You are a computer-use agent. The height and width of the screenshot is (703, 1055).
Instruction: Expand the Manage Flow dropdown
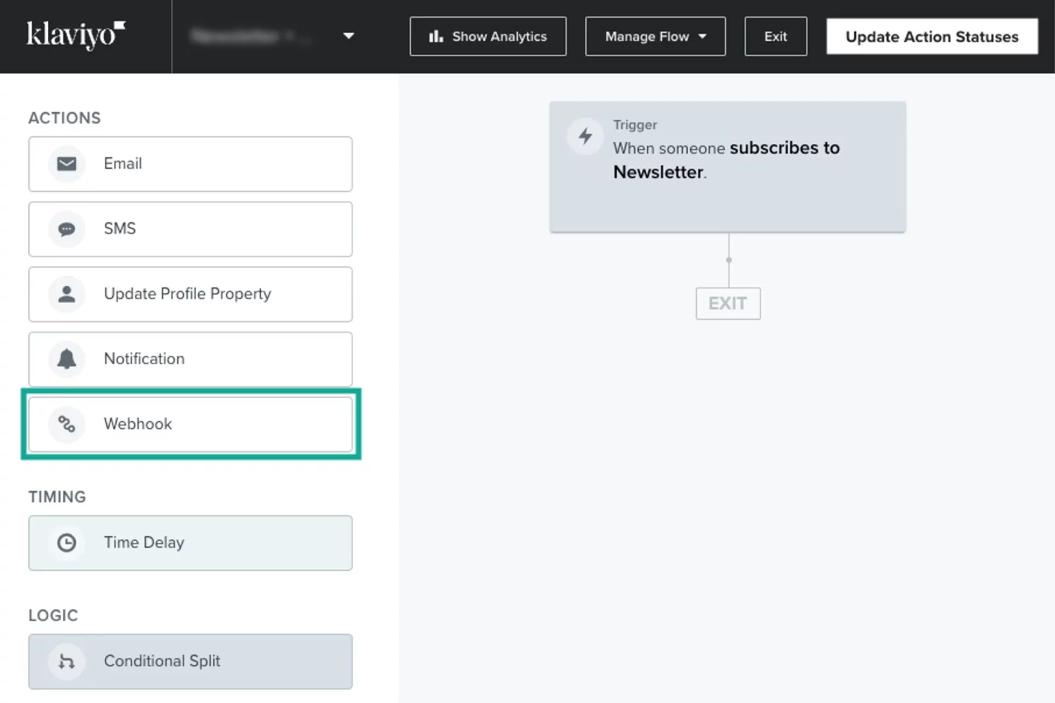[655, 36]
